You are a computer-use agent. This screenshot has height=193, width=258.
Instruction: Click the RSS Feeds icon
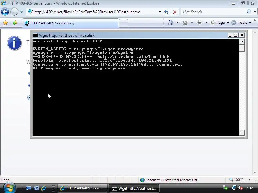[x=185, y=23]
